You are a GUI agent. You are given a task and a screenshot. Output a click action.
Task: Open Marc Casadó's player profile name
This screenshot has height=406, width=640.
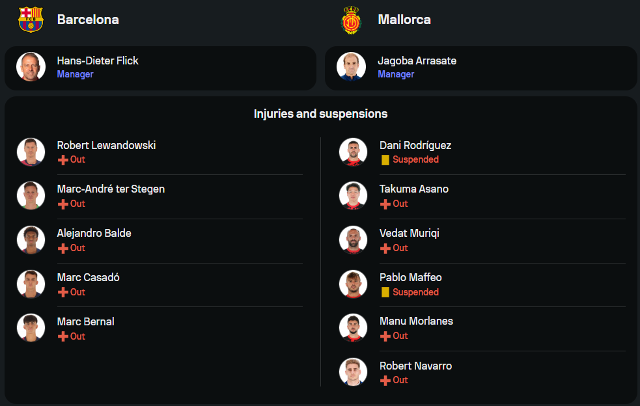click(x=88, y=278)
